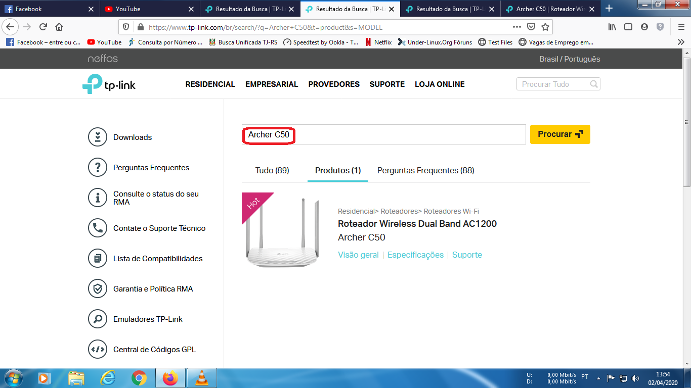This screenshot has width=691, height=388.
Task: Select the Tudo (89) results tab
Action: pyautogui.click(x=272, y=170)
